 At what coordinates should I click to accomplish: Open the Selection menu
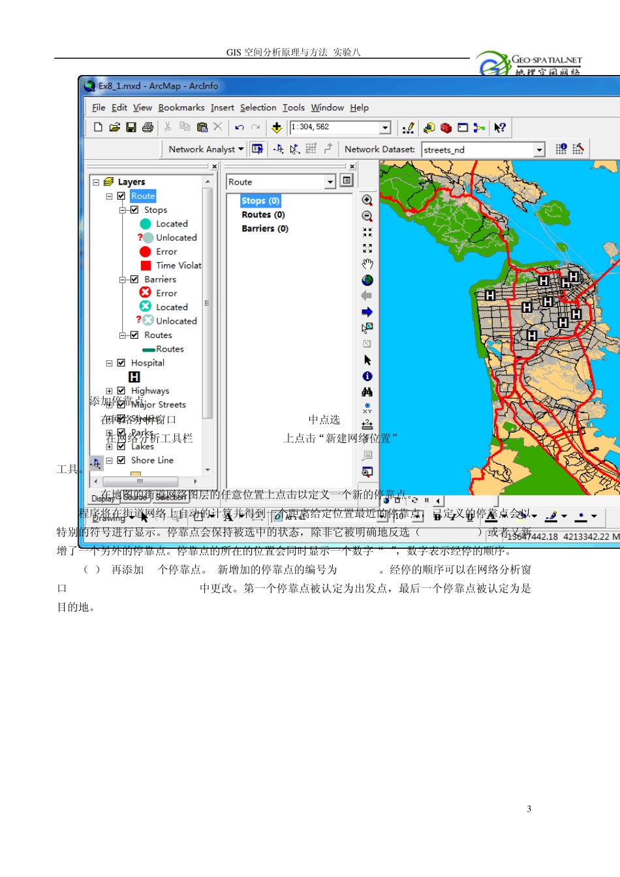coord(258,108)
